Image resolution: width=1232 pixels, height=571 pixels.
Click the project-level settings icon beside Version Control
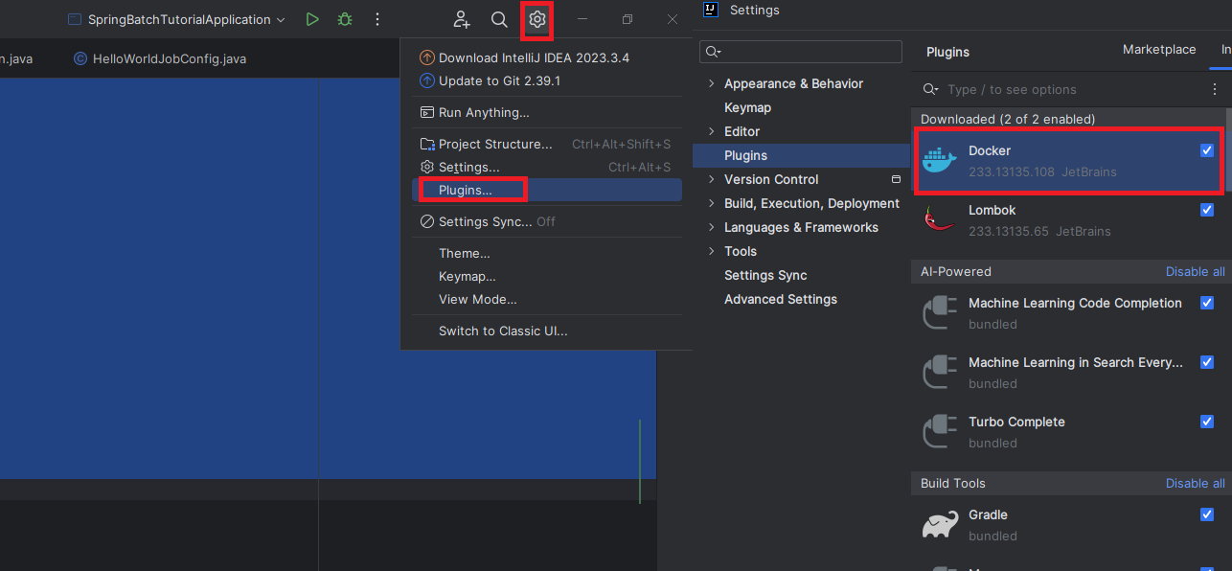(896, 179)
